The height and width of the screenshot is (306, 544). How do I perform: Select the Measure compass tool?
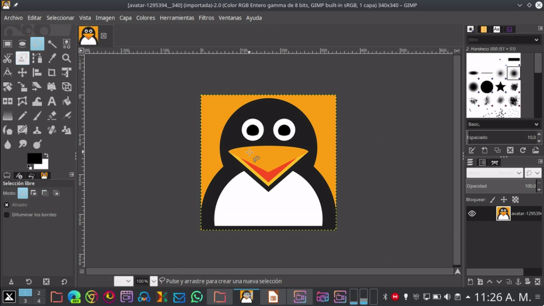tap(7, 72)
